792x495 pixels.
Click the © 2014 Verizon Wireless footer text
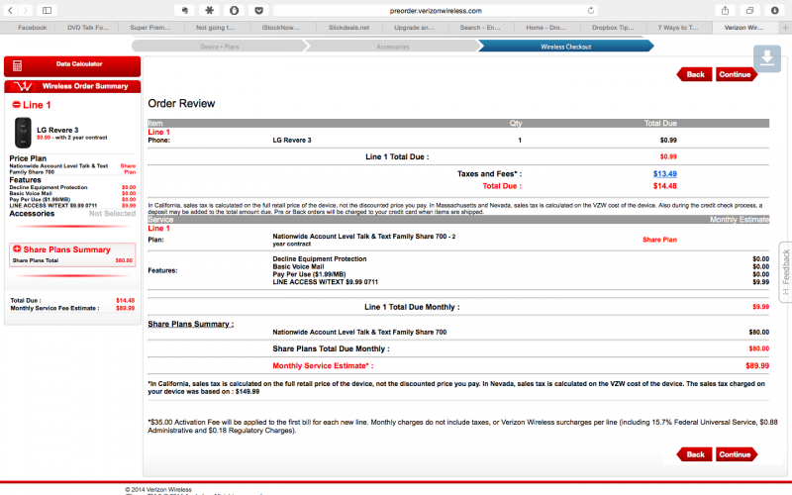[x=158, y=489]
